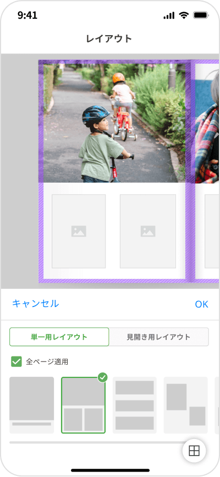Tap the layout list horizontal scrollbar
220x477 pixels.
(99, 442)
